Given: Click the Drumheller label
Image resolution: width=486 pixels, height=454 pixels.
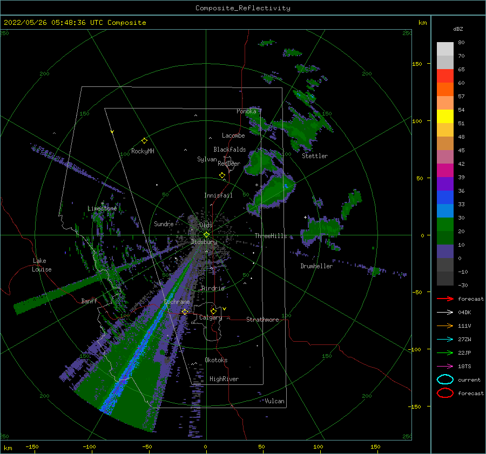Looking at the screenshot, I should (316, 266).
